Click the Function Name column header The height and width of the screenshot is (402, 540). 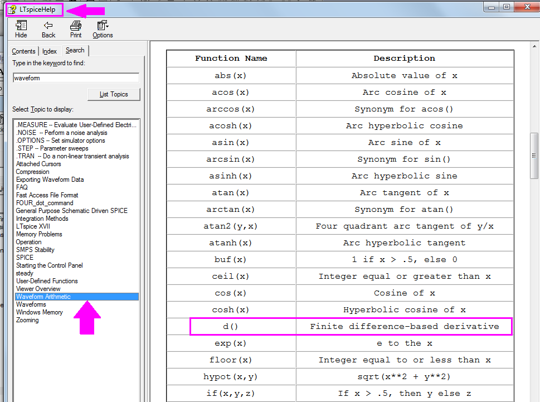231,58
